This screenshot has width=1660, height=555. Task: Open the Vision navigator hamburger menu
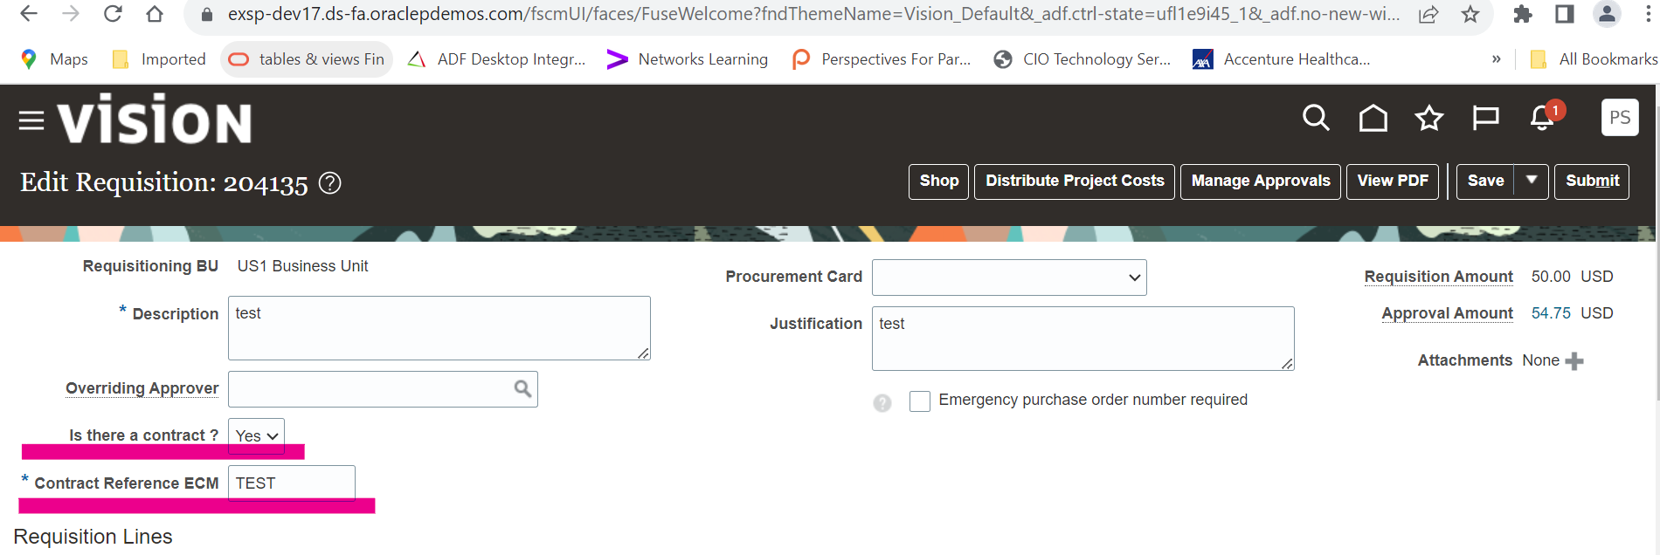tap(30, 120)
